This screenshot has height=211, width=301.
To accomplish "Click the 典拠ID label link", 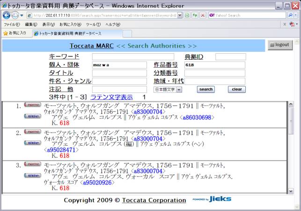I will click(x=194, y=57).
